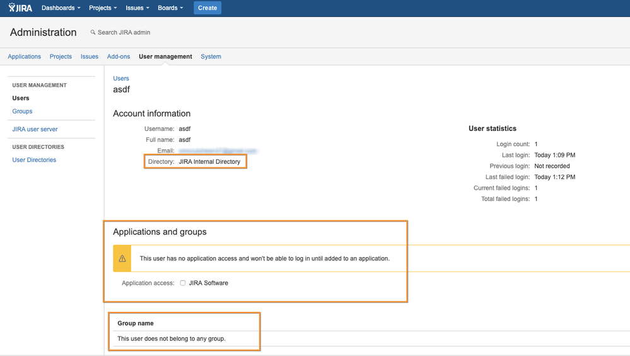Viewport: 630px width, 356px height.
Task: Click the USER DIRECTORIES sidebar heading
Action: pyautogui.click(x=38, y=147)
